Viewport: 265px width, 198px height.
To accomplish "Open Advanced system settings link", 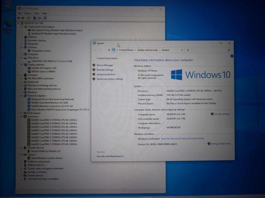I will coord(110,79).
